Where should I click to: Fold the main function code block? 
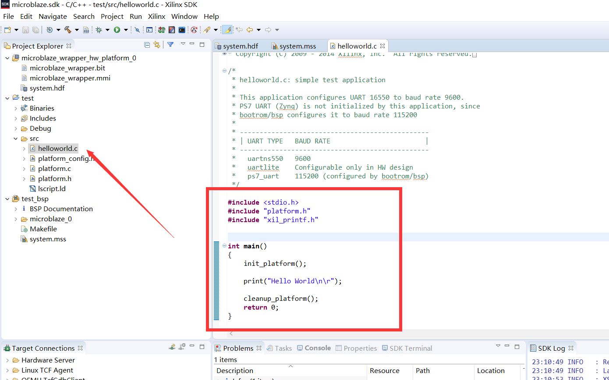[x=224, y=246]
